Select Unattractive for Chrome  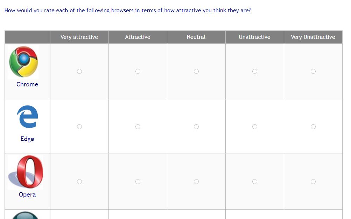255,71
